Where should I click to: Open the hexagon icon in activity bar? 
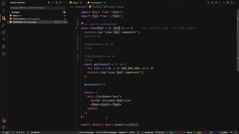(x=4, y=54)
